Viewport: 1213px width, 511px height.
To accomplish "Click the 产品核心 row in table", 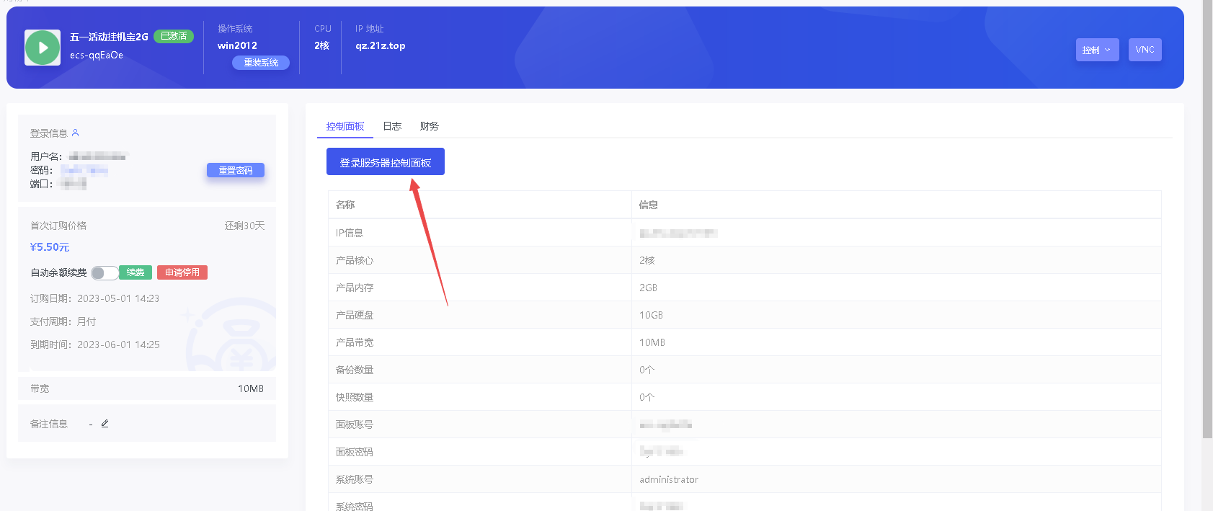I will (745, 260).
